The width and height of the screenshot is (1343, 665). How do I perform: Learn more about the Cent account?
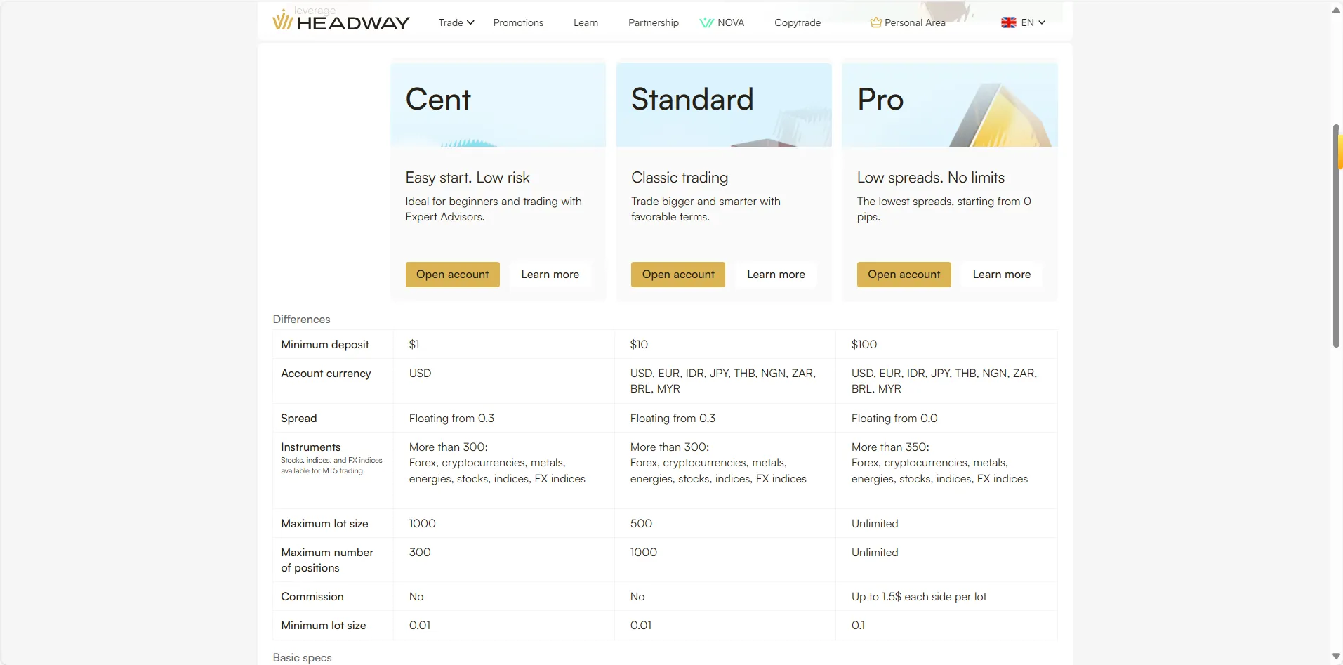click(x=550, y=275)
